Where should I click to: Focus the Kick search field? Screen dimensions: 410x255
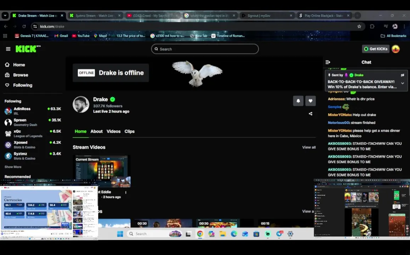205,49
